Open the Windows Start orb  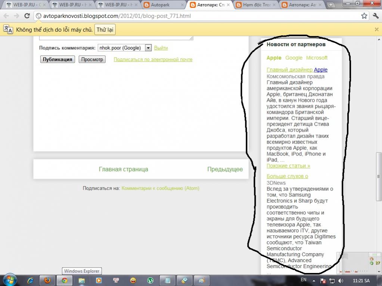[x=9, y=280]
